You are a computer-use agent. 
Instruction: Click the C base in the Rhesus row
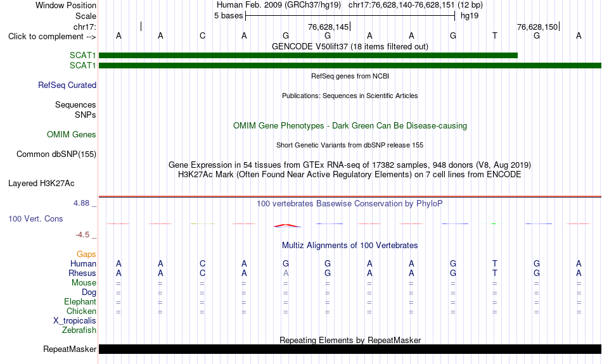coord(202,273)
